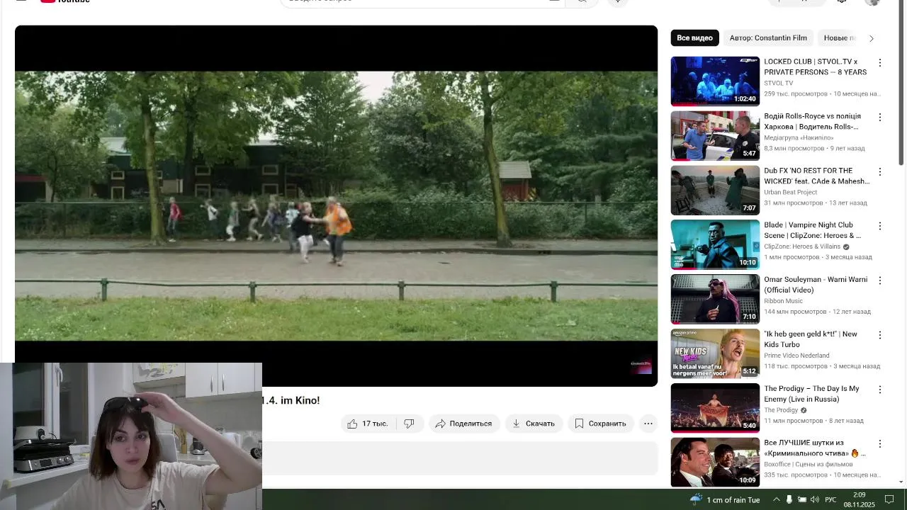The height and width of the screenshot is (510, 907).
Task: Click the main video player frame
Action: click(x=336, y=206)
